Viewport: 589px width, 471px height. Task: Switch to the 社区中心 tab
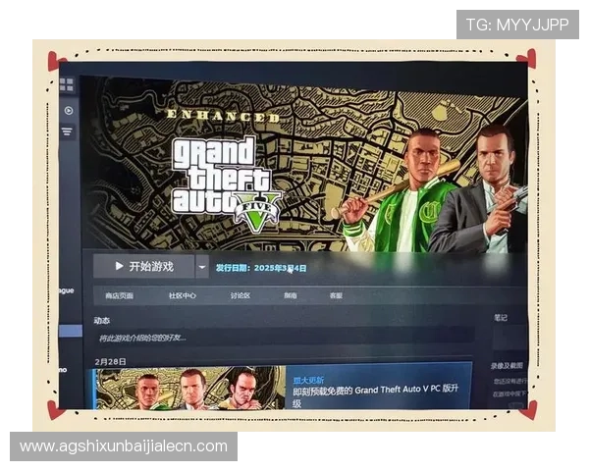(183, 295)
